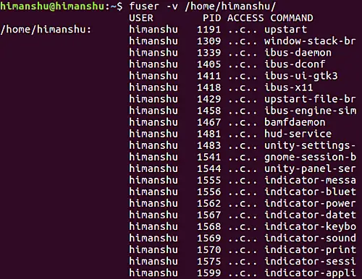Click the ibus-daemon process name
Screen dimensions: 362x279
pyautogui.click(x=298, y=53)
